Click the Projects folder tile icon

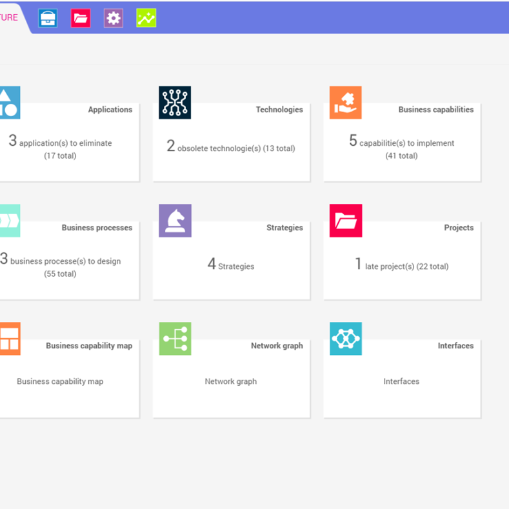click(345, 221)
